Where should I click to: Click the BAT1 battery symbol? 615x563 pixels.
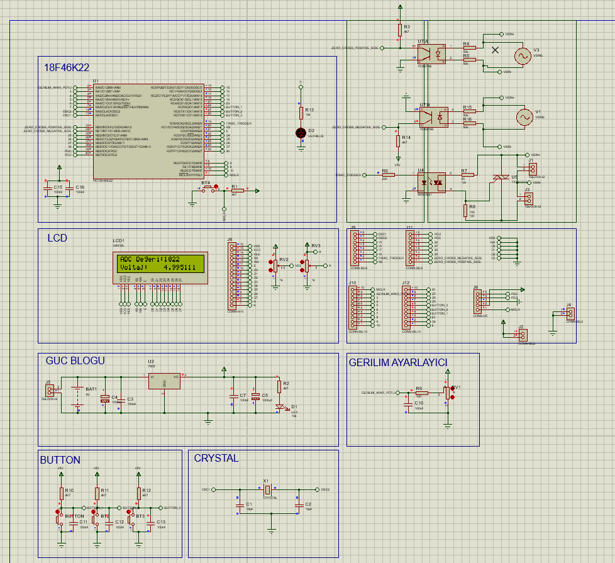(x=77, y=396)
